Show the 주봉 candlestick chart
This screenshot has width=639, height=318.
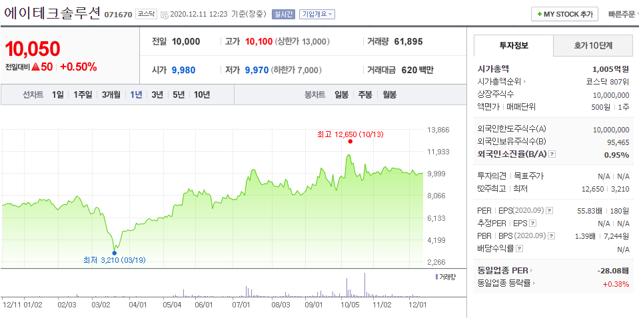365,94
